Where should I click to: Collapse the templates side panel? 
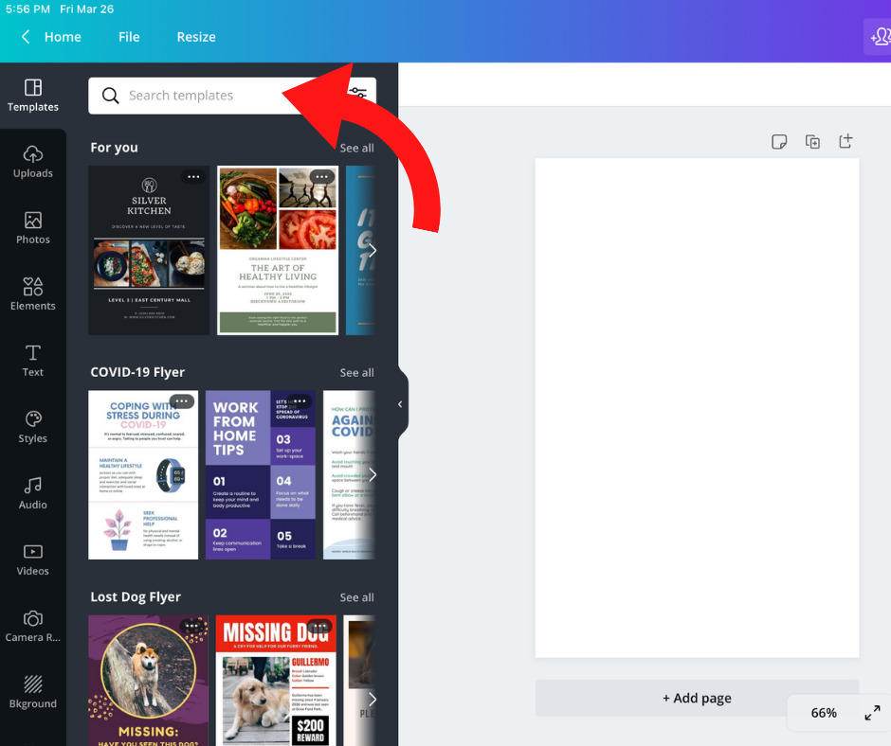pyautogui.click(x=401, y=404)
